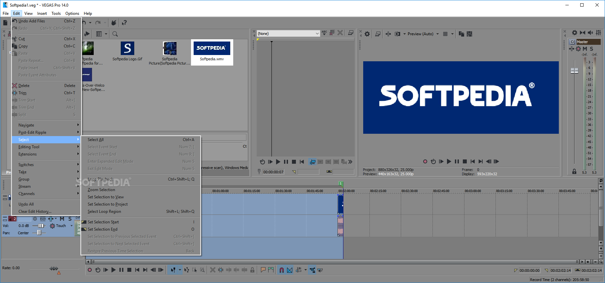Open the Tools menu
The image size is (605, 283).
tap(56, 14)
